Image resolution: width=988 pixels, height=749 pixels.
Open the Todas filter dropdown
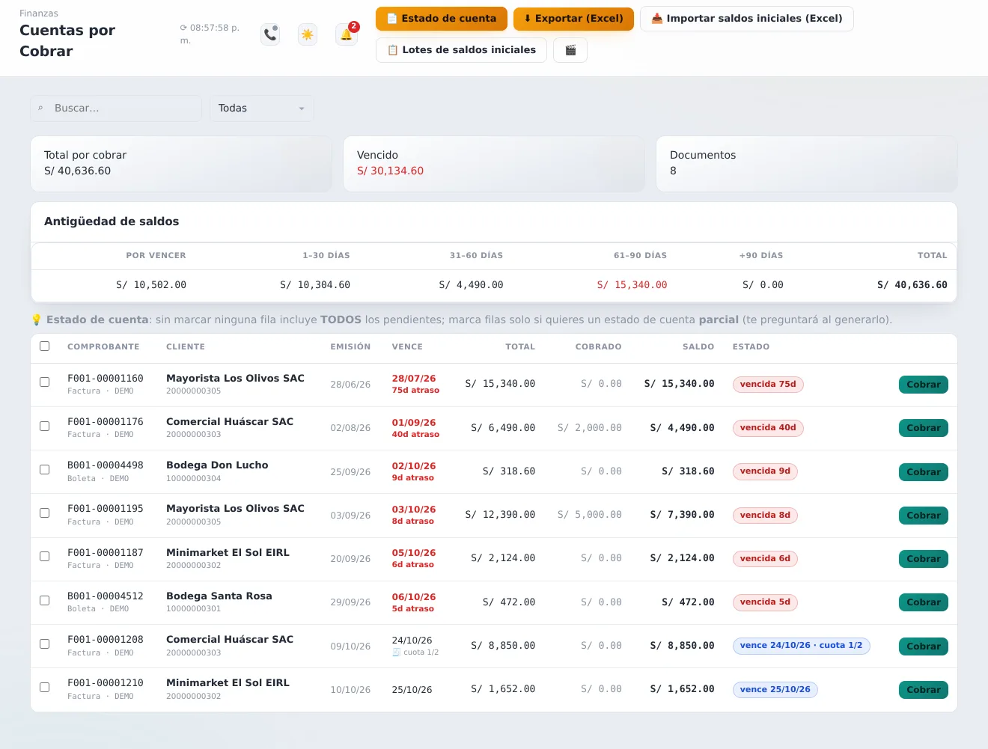point(261,108)
